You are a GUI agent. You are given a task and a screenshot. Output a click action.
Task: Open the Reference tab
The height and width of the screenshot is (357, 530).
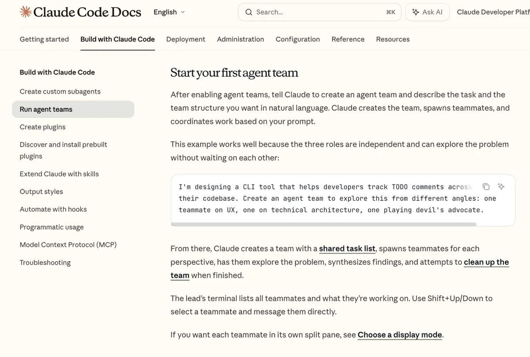coord(348,39)
